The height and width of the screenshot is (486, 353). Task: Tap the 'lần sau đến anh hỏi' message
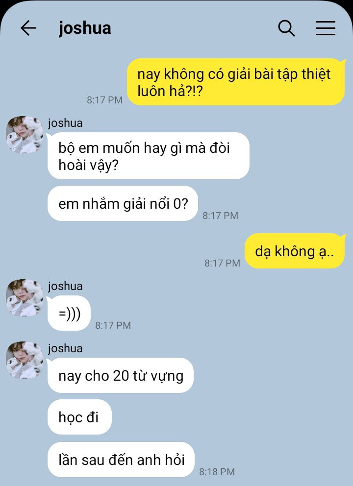click(121, 460)
